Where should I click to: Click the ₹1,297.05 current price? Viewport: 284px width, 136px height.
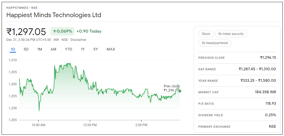26,32
